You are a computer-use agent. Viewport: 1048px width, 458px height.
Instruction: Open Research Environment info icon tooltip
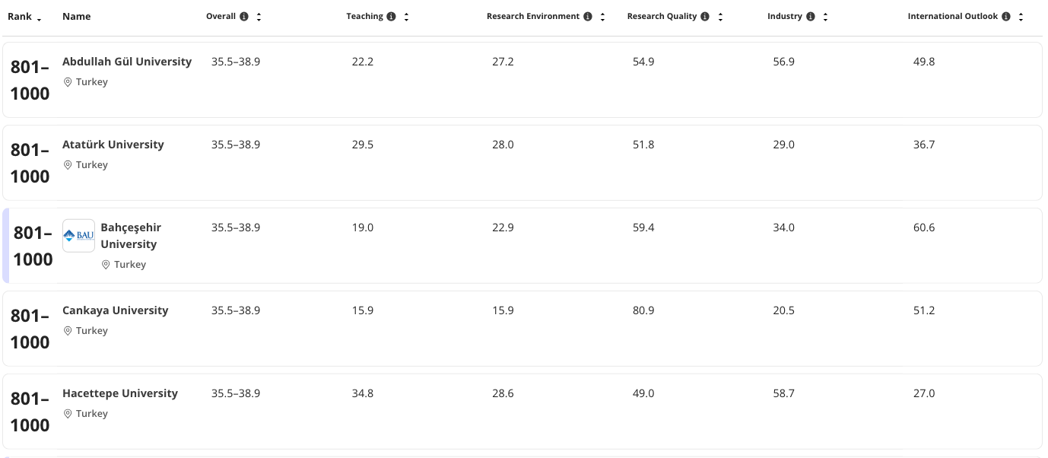pos(588,17)
